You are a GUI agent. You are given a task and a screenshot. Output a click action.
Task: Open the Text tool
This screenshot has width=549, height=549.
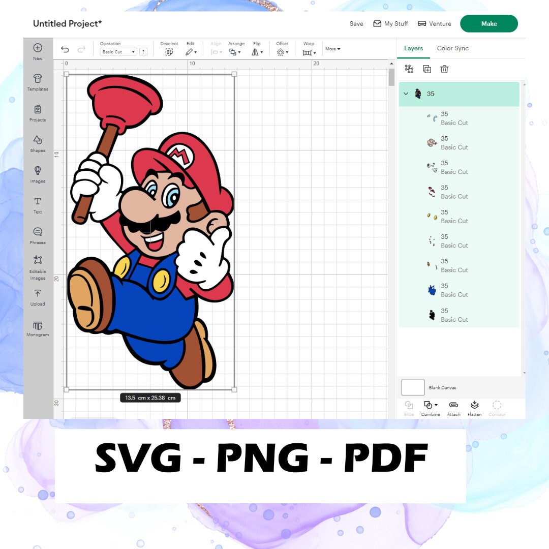coord(38,202)
